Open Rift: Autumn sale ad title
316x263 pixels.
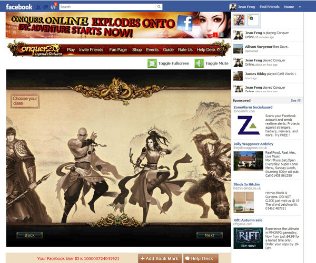coord(248,220)
